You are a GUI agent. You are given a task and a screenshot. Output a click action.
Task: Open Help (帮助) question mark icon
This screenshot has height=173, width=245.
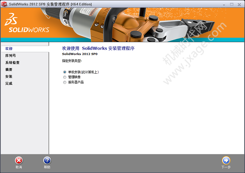47,160
